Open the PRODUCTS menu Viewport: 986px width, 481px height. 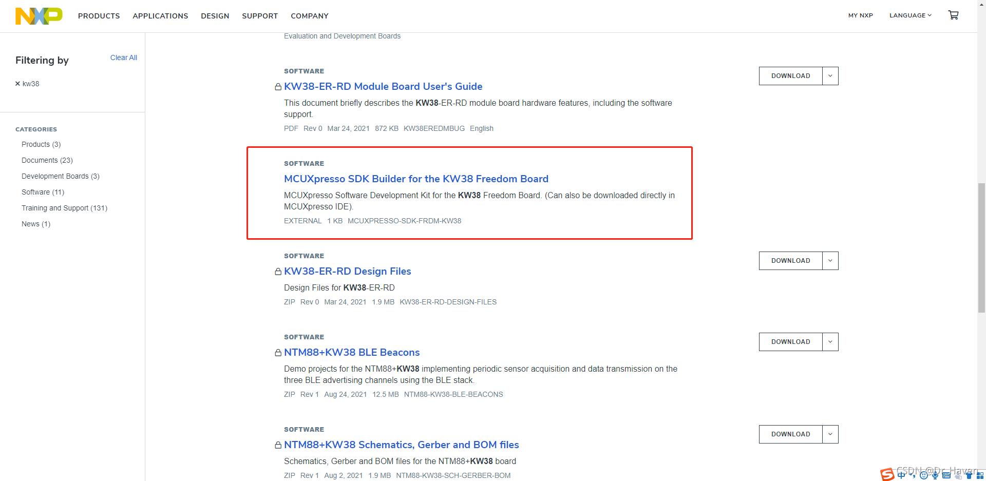(x=99, y=16)
